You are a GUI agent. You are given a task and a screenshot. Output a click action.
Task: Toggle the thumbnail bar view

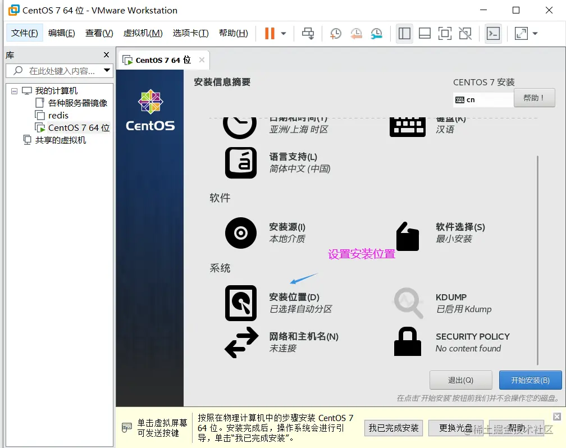424,34
